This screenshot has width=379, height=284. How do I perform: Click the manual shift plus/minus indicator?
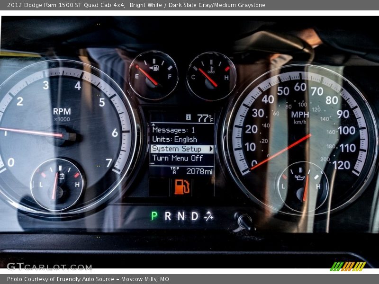tap(208, 216)
